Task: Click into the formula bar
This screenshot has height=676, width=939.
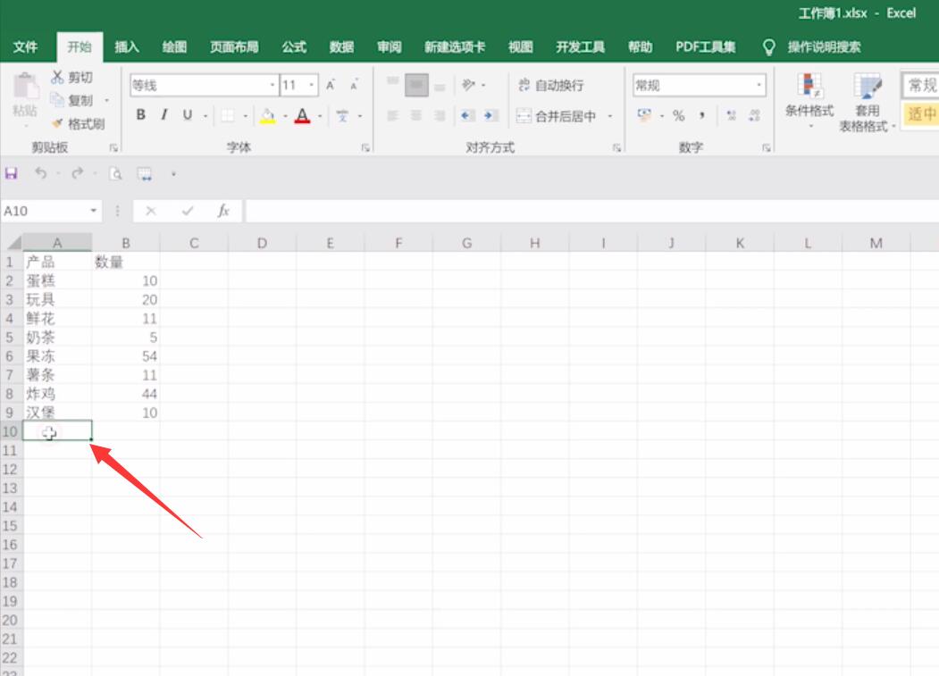Action: coord(591,211)
